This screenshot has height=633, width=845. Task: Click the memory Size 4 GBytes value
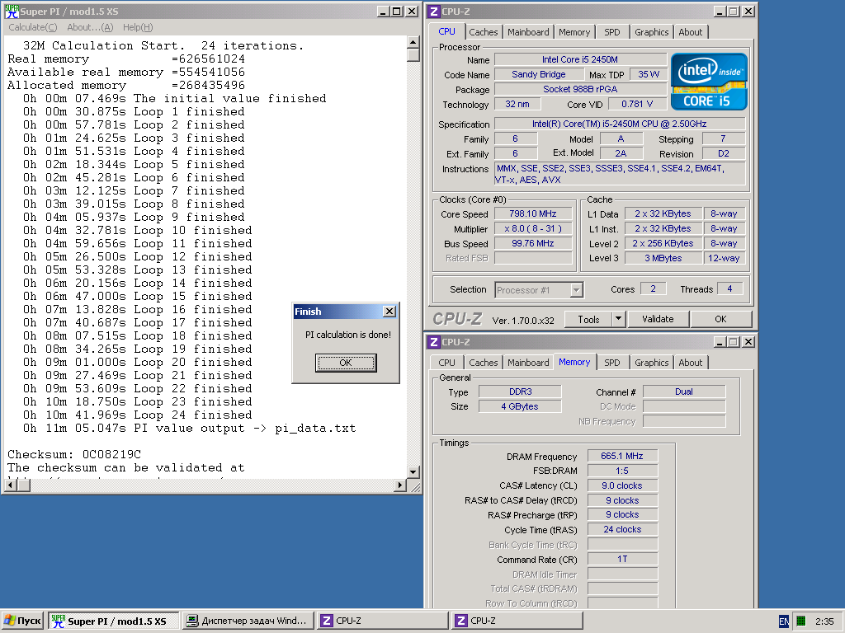pyautogui.click(x=520, y=406)
